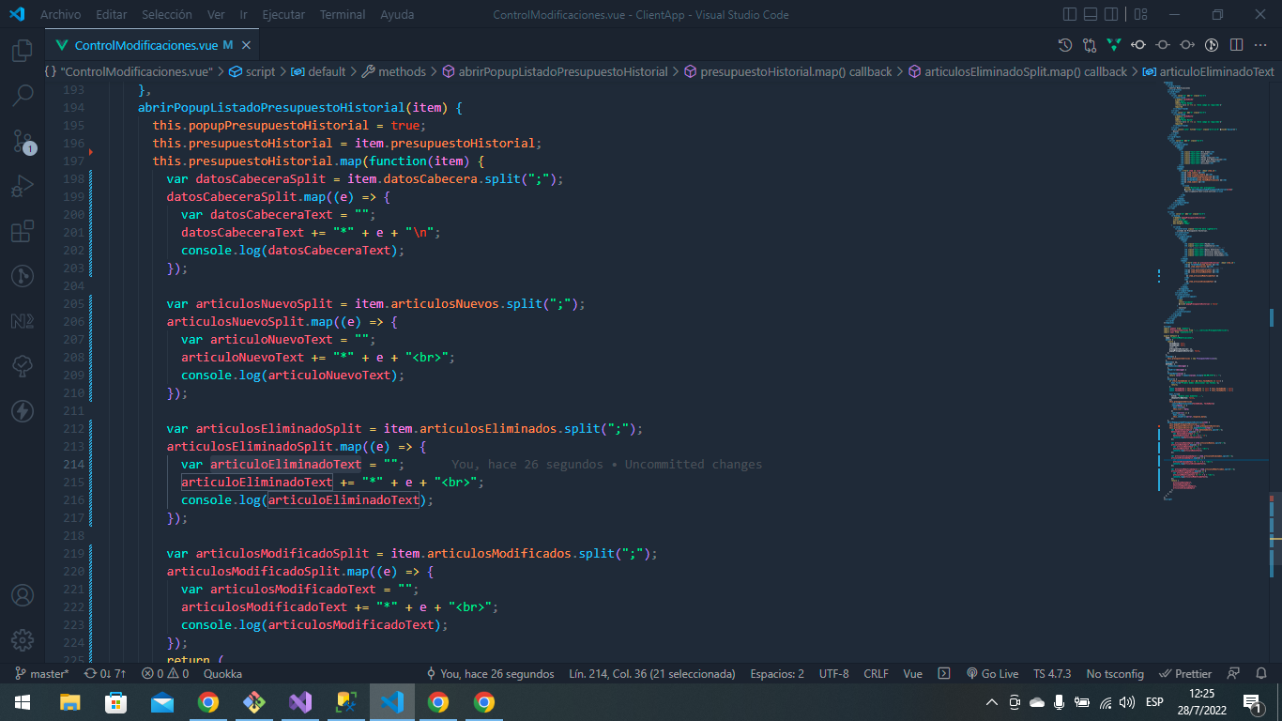Change the Espacios: 2 indentation setting
This screenshot has height=721, width=1282.
[777, 673]
